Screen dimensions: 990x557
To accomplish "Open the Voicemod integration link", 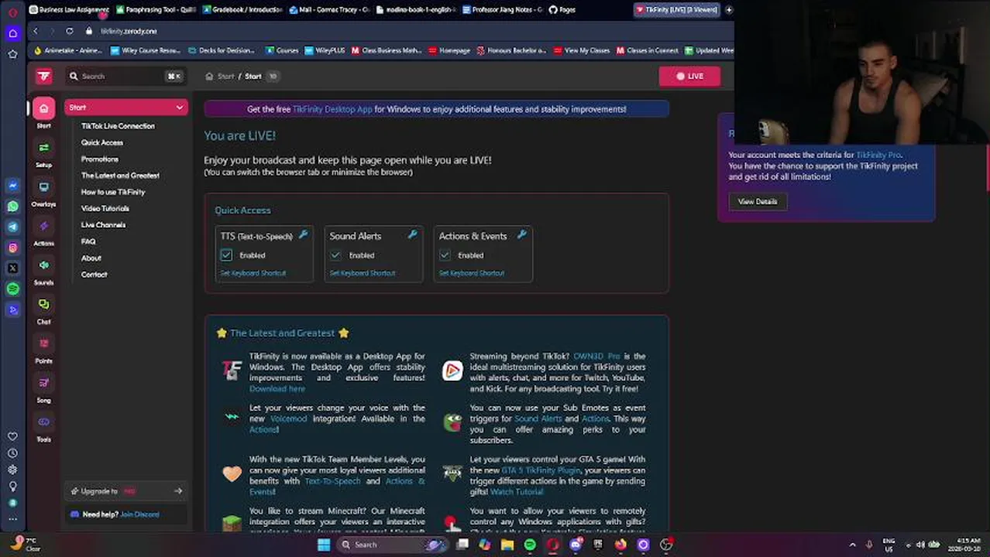I will (288, 419).
